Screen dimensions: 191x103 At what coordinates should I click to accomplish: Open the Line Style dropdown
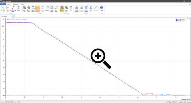pos(56,9)
